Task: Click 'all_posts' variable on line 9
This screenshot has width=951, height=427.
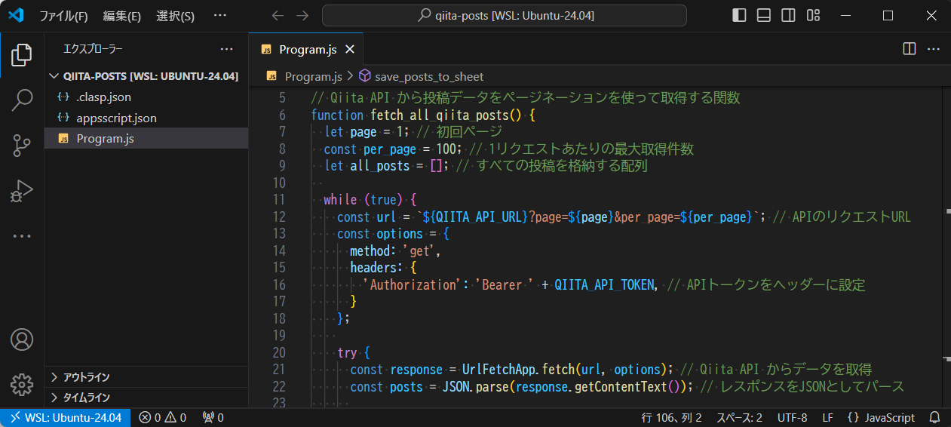Action: 380,166
